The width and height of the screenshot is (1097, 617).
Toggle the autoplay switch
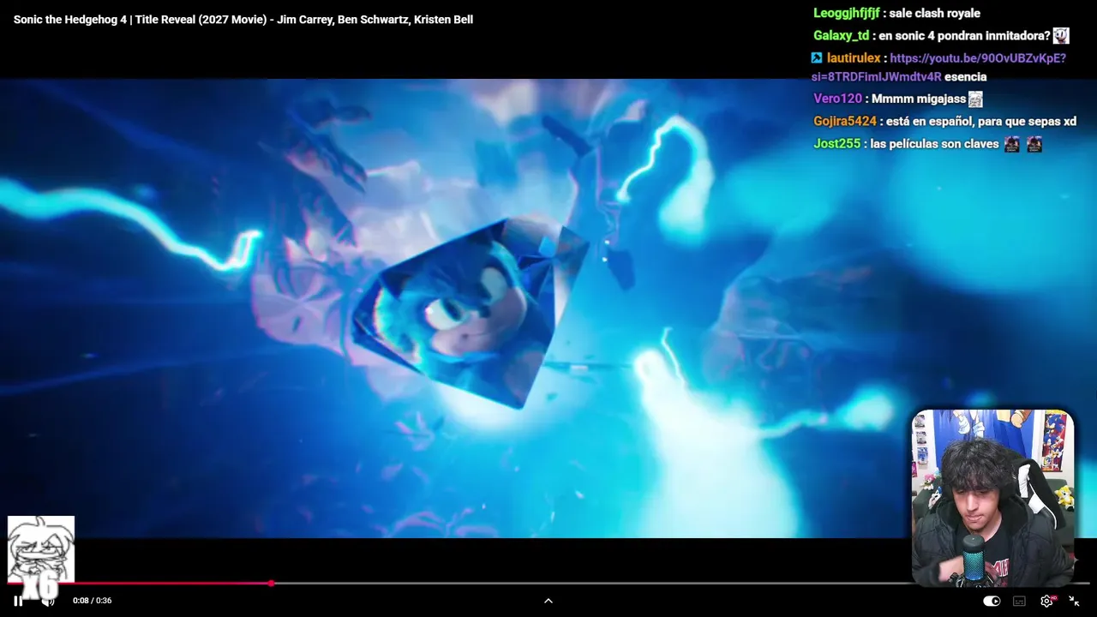click(x=992, y=601)
